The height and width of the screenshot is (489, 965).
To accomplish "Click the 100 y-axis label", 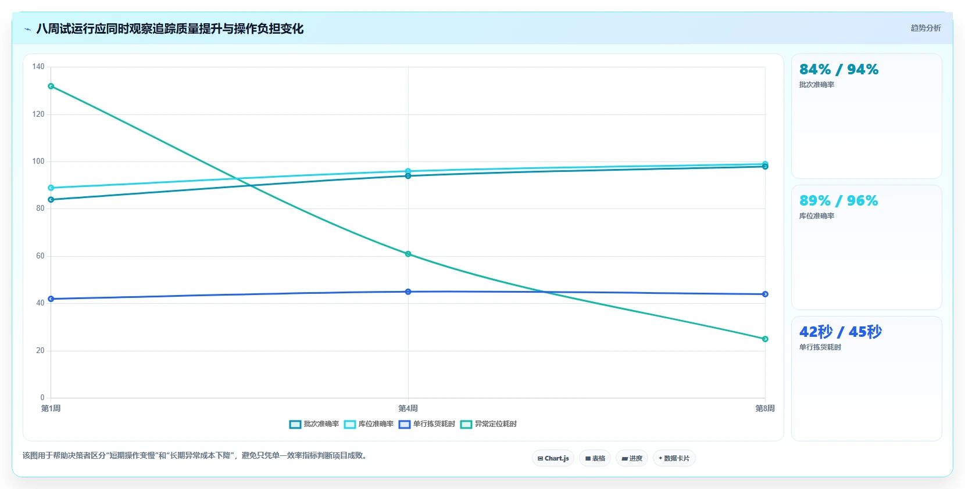I will pyautogui.click(x=38, y=161).
